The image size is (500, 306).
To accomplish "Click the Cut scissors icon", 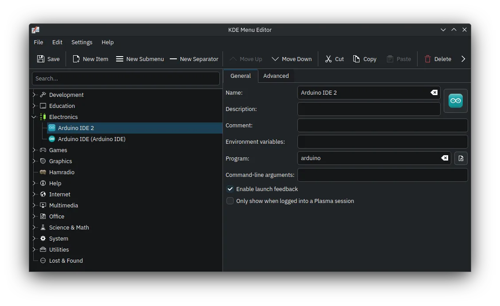I will click(328, 59).
